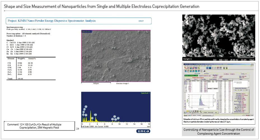The height and width of the screenshot is (140, 260).
Task: Click the EHOT label in the project header
Action: click(x=141, y=21)
